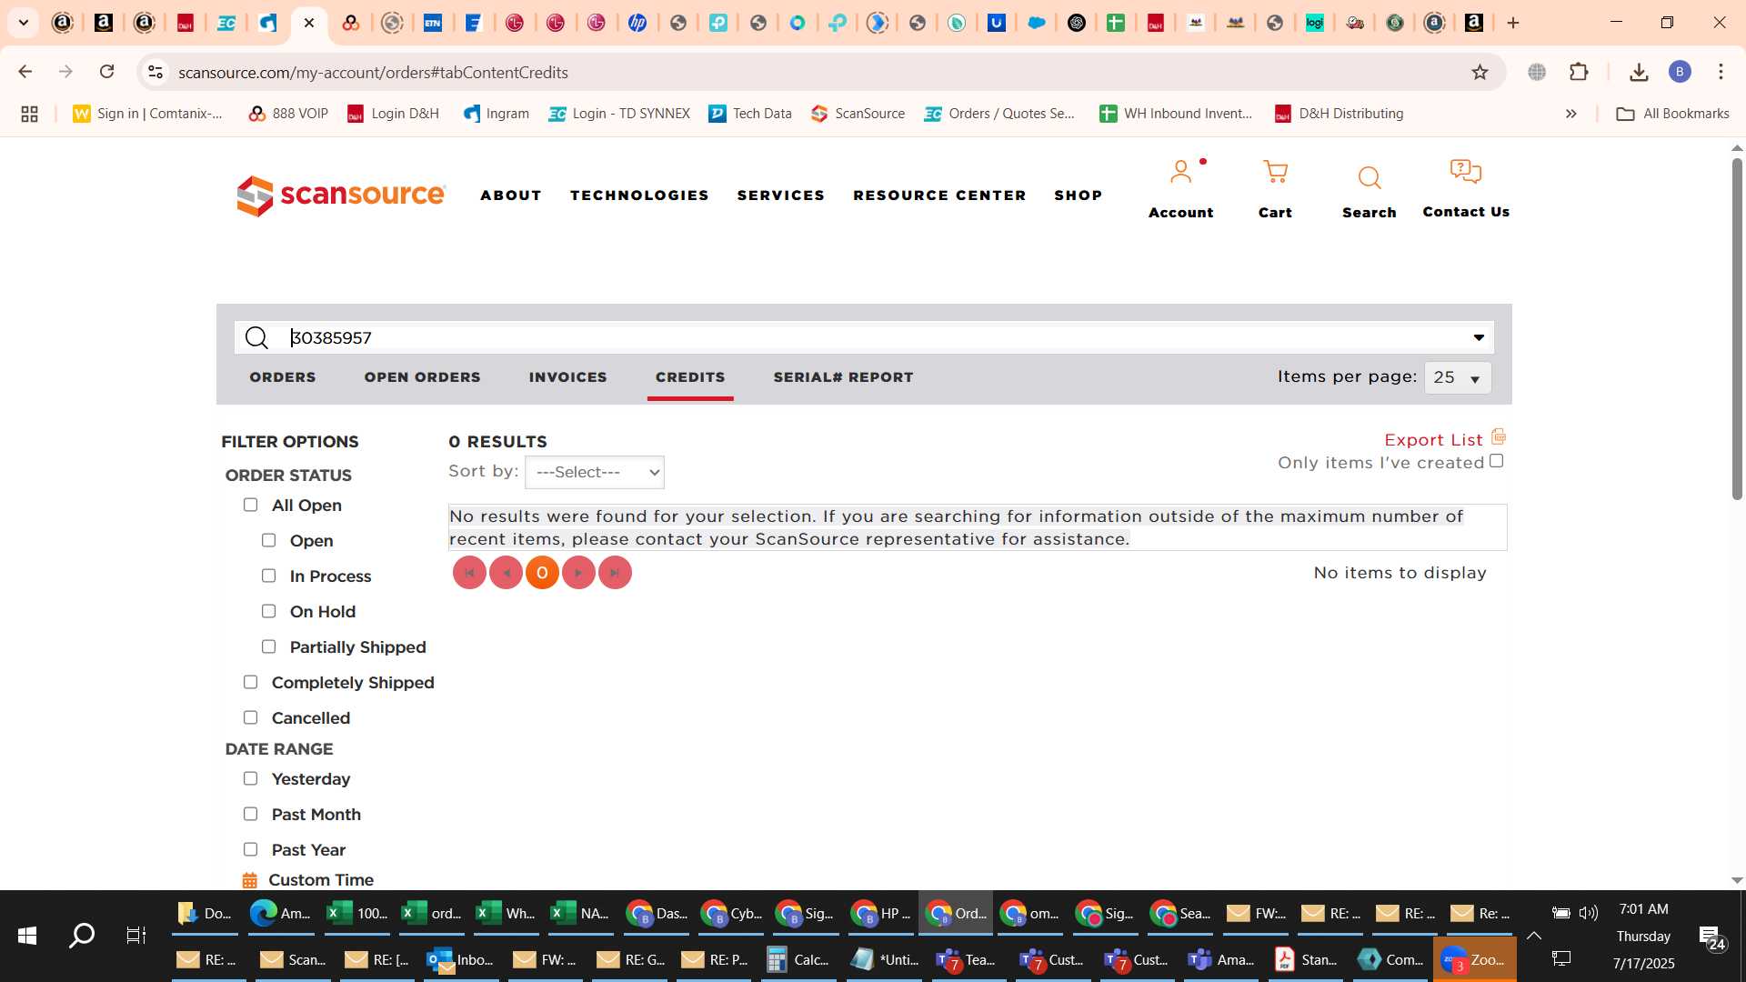Open the Windows Start menu
The width and height of the screenshot is (1746, 982).
point(27,935)
